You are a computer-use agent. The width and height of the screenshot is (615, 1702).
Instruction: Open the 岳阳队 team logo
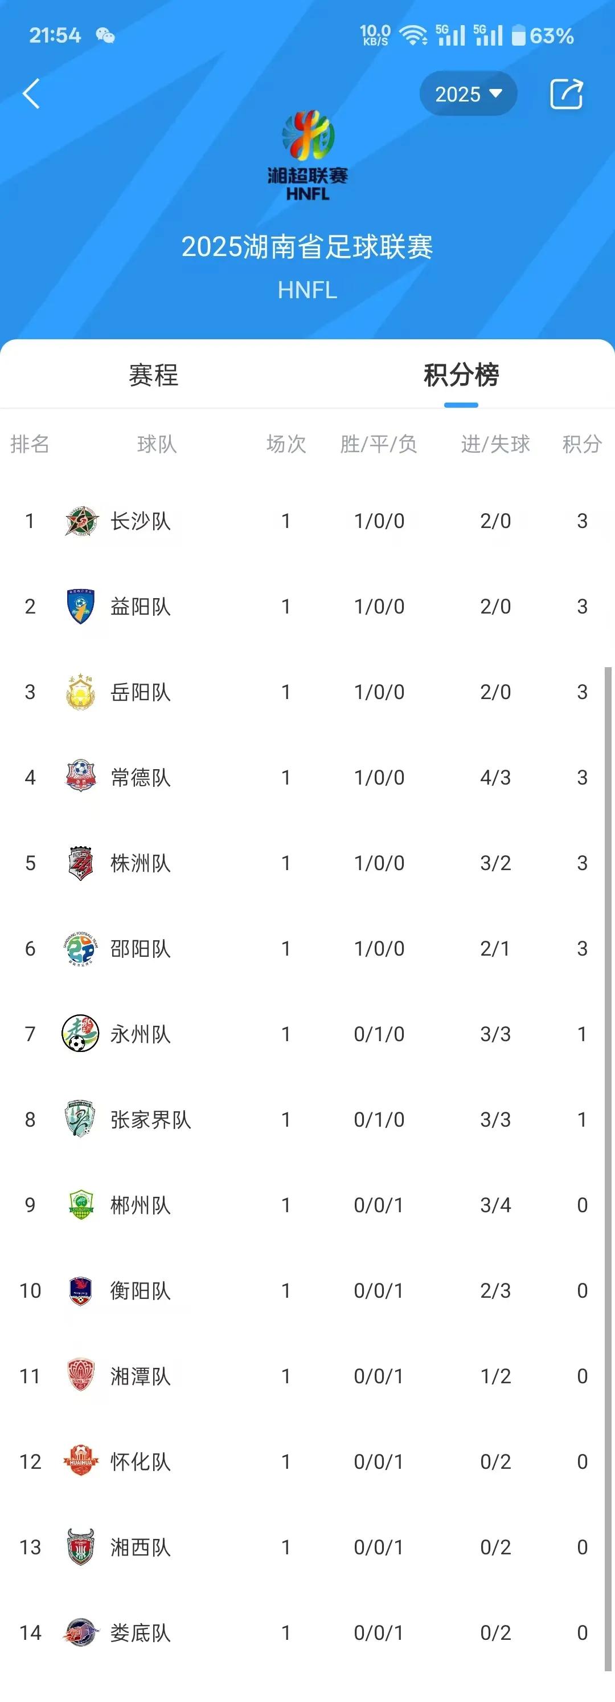81,692
